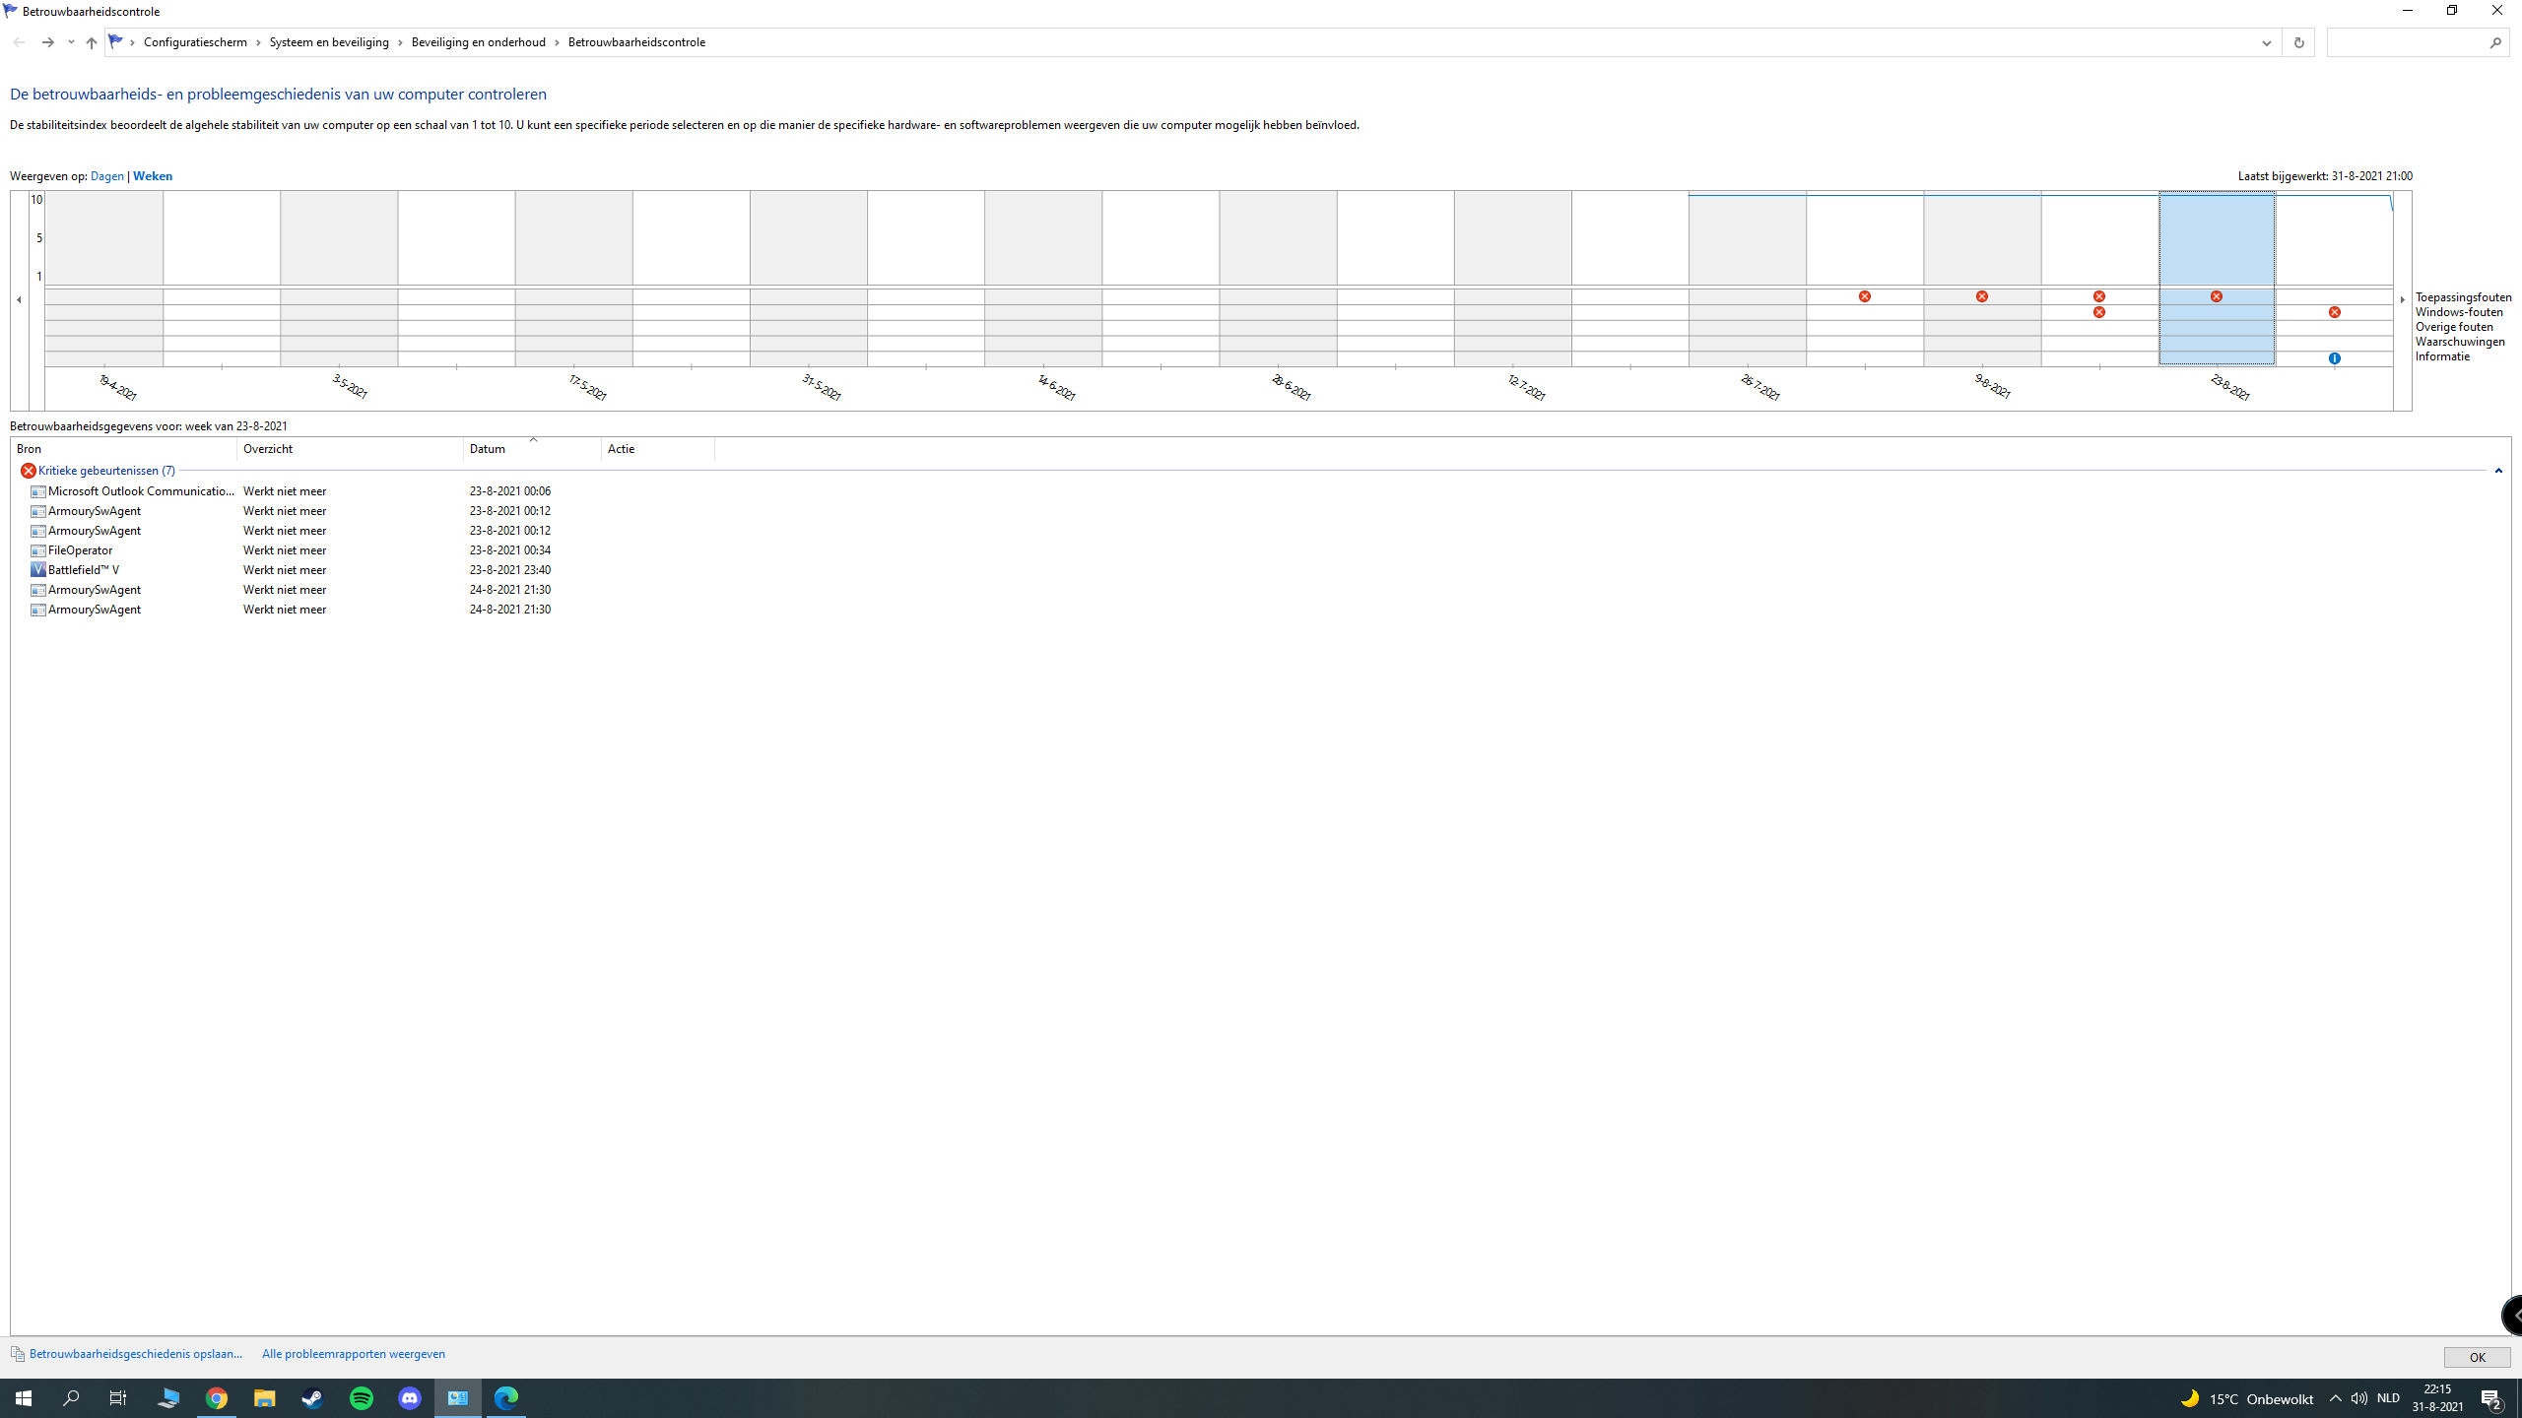Image resolution: width=2522 pixels, height=1418 pixels.
Task: Select the week of 23-8-2021 column
Action: click(2217, 278)
